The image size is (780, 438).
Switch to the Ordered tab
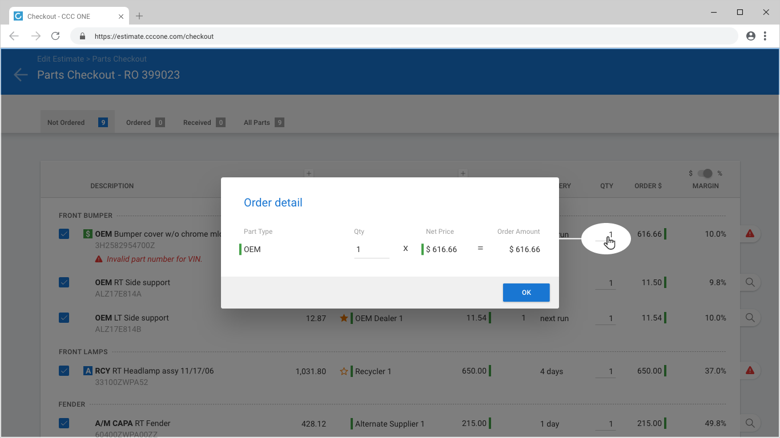coord(146,122)
